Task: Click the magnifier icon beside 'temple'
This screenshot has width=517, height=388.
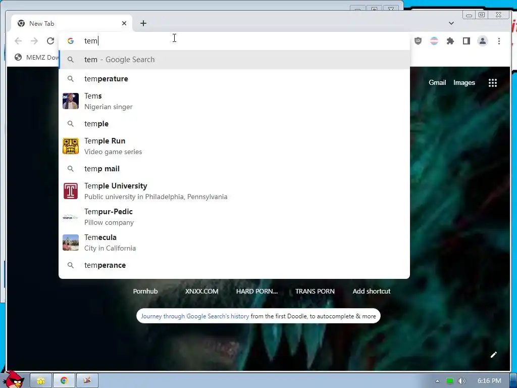Action: [x=70, y=124]
